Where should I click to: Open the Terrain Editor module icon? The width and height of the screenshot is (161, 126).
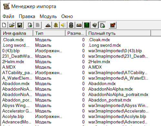48,25
